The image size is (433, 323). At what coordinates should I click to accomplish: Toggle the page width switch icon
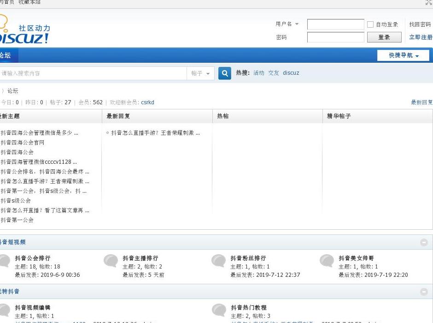pyautogui.click(x=429, y=3)
